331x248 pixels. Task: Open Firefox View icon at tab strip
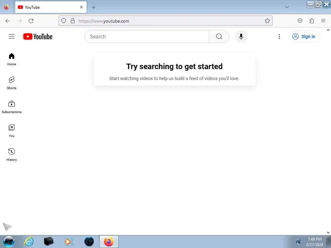tap(6, 7)
